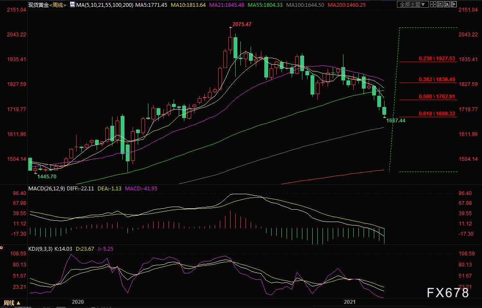Viewport: 482px width, 308px height.
Task: Click the play-forward chart icon
Action: click(447, 4)
